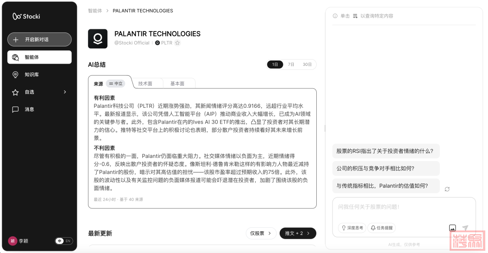Click the 智能体 globe icon in sidebar
This screenshot has height=253, width=488.
tap(15, 57)
